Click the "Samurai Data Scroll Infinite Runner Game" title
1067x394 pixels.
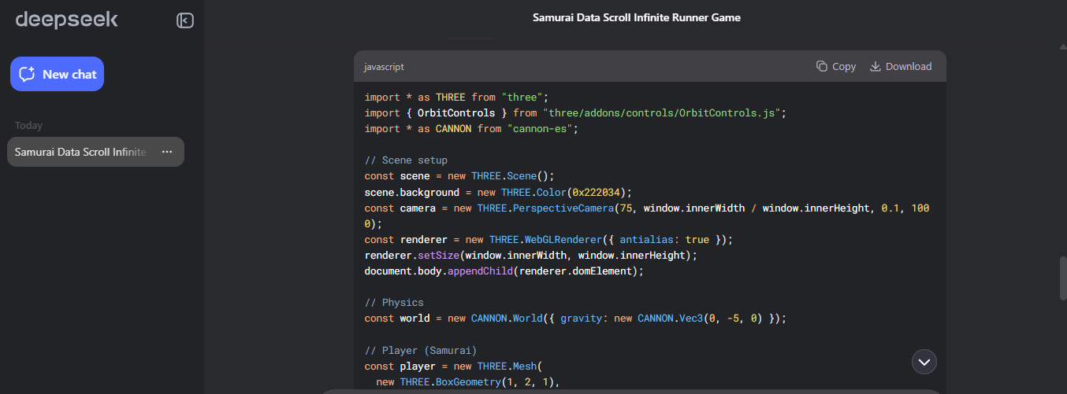[x=636, y=17]
